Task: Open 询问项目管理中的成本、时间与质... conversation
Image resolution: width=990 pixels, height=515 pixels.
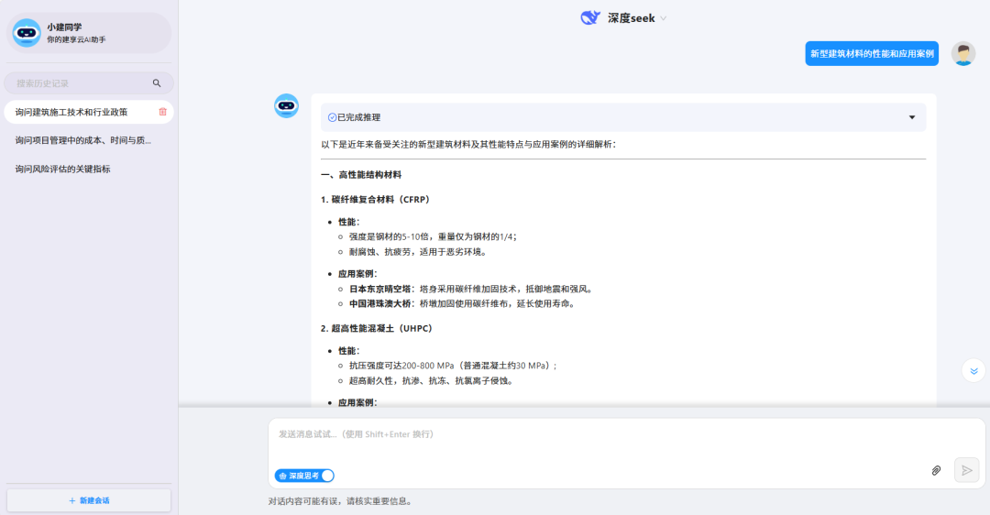Action: click(83, 140)
